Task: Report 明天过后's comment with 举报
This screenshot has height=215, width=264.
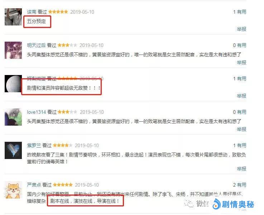Action: point(241,62)
